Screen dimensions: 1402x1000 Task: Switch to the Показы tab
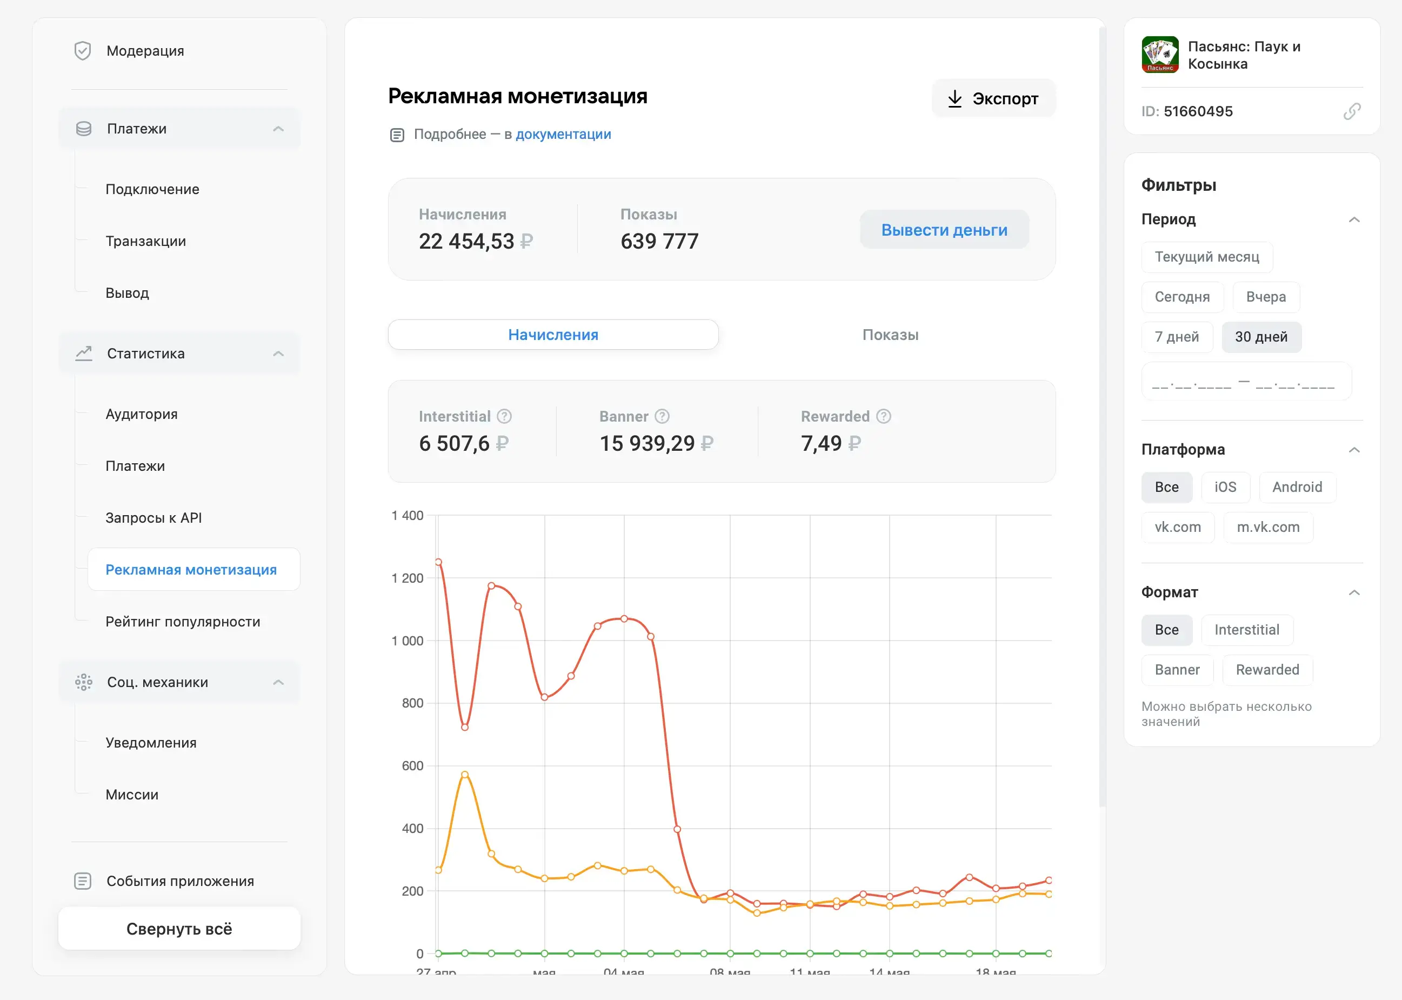[x=890, y=335]
